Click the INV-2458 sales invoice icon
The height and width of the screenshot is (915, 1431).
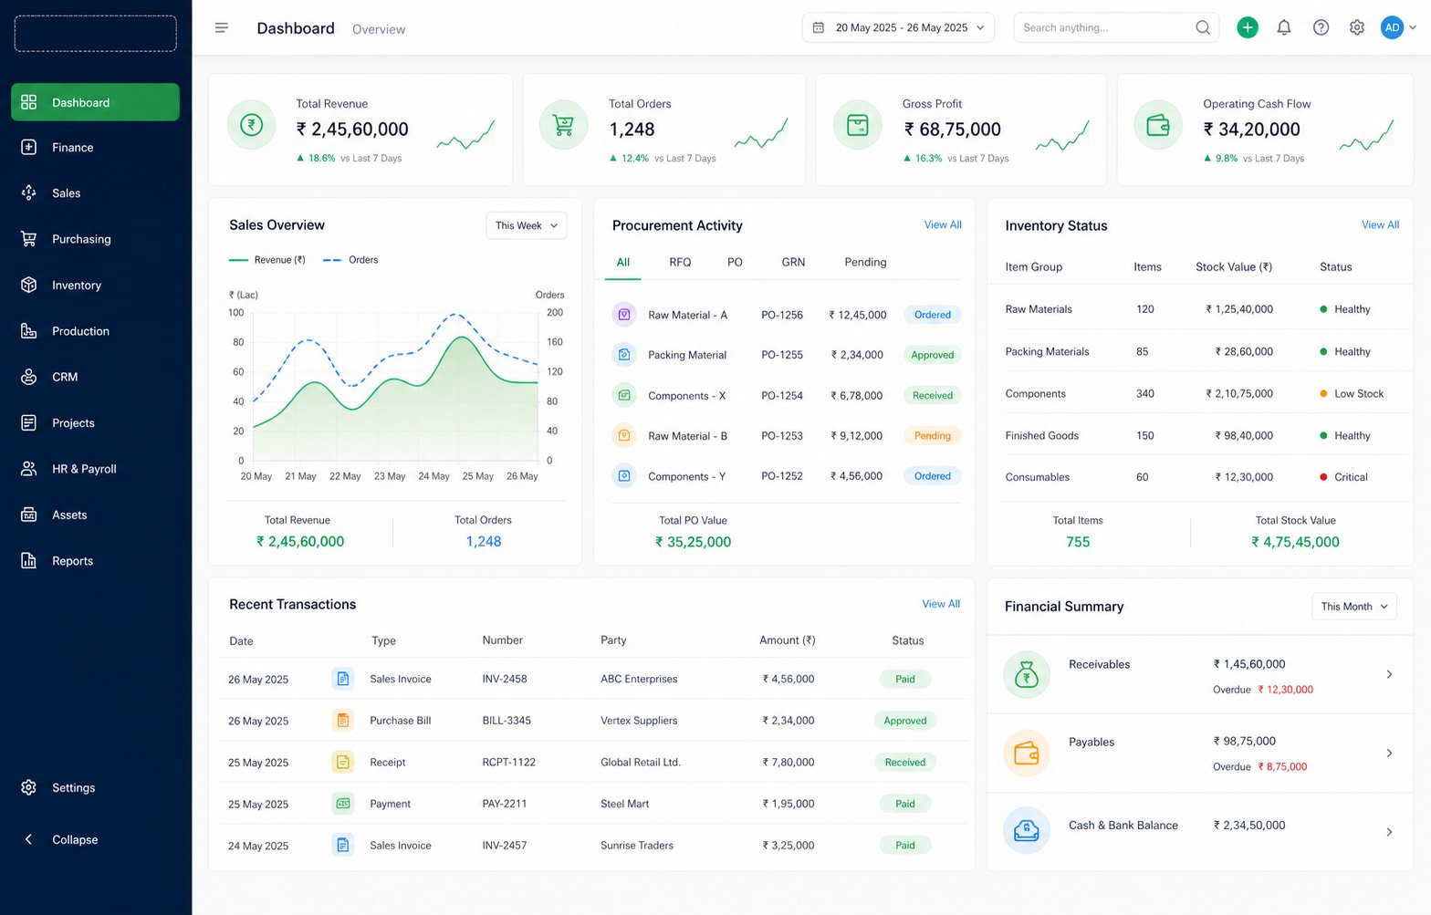343,679
